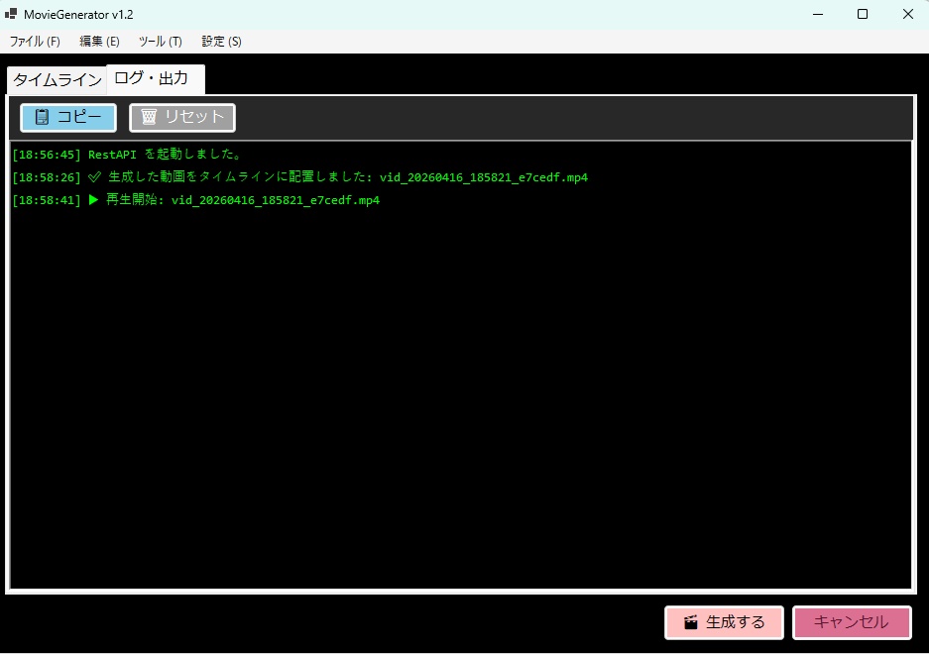
Task: Click the MovieGenerator v1.2 window title
Action: pyautogui.click(x=78, y=14)
